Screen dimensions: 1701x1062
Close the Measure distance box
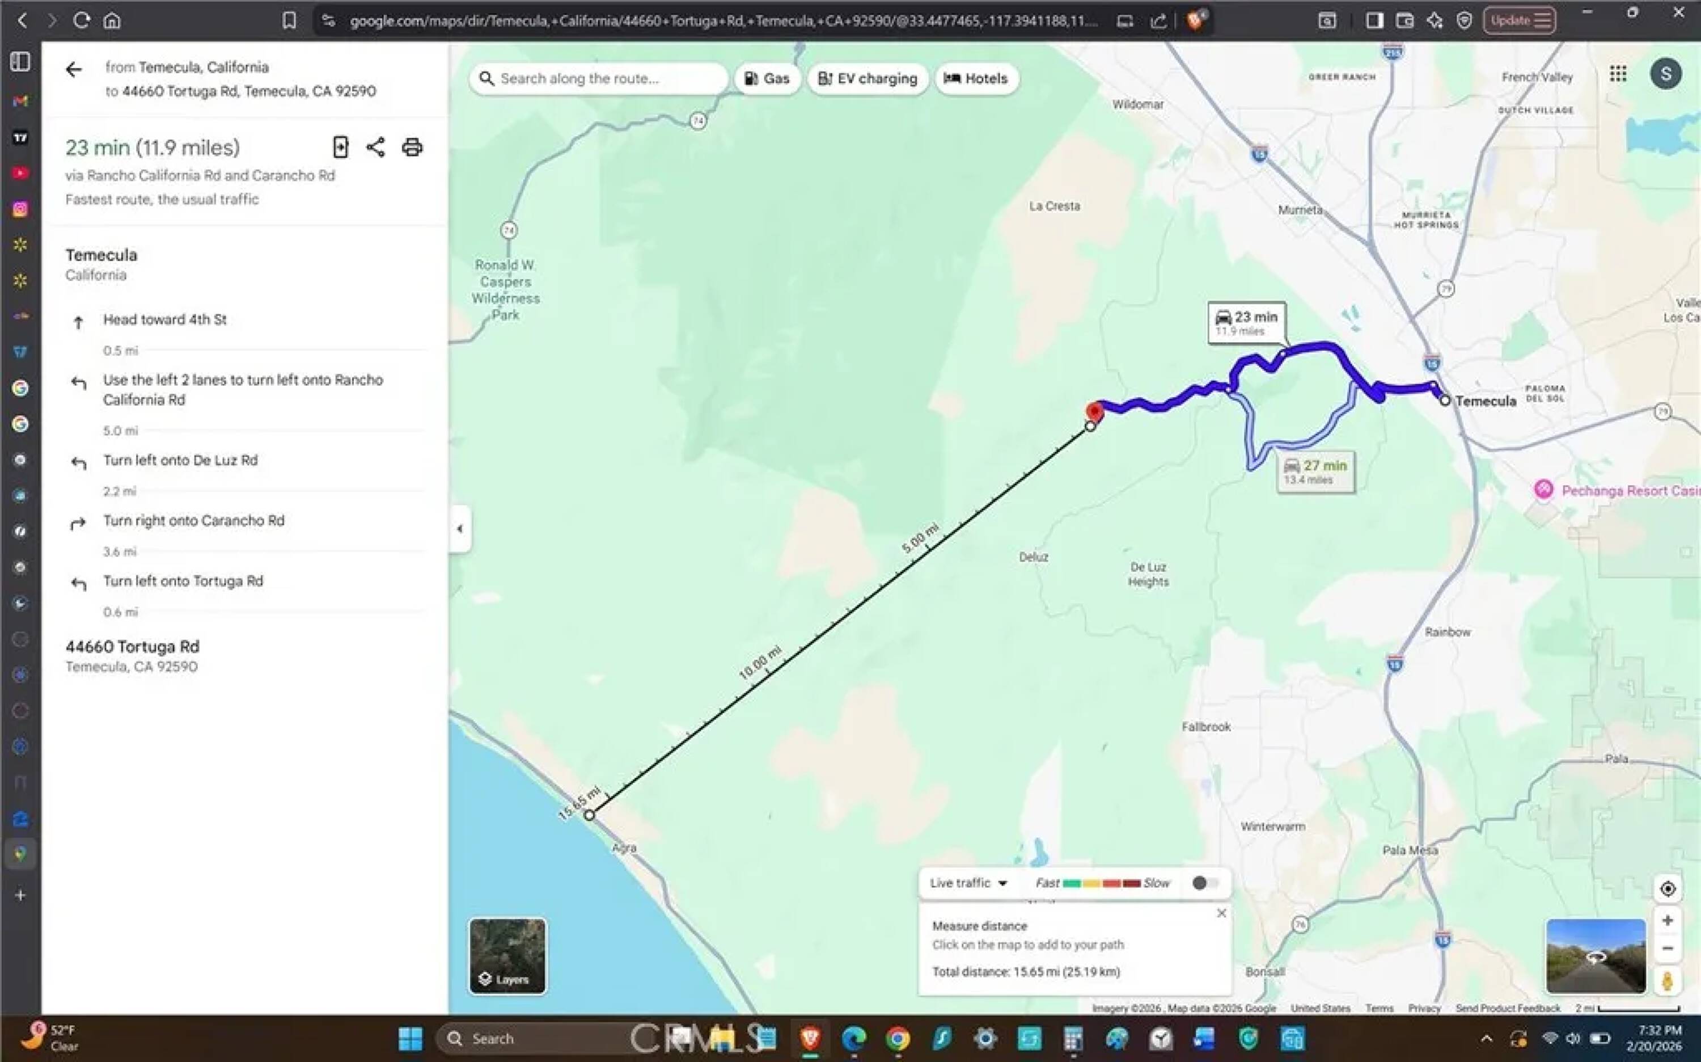[x=1221, y=913]
